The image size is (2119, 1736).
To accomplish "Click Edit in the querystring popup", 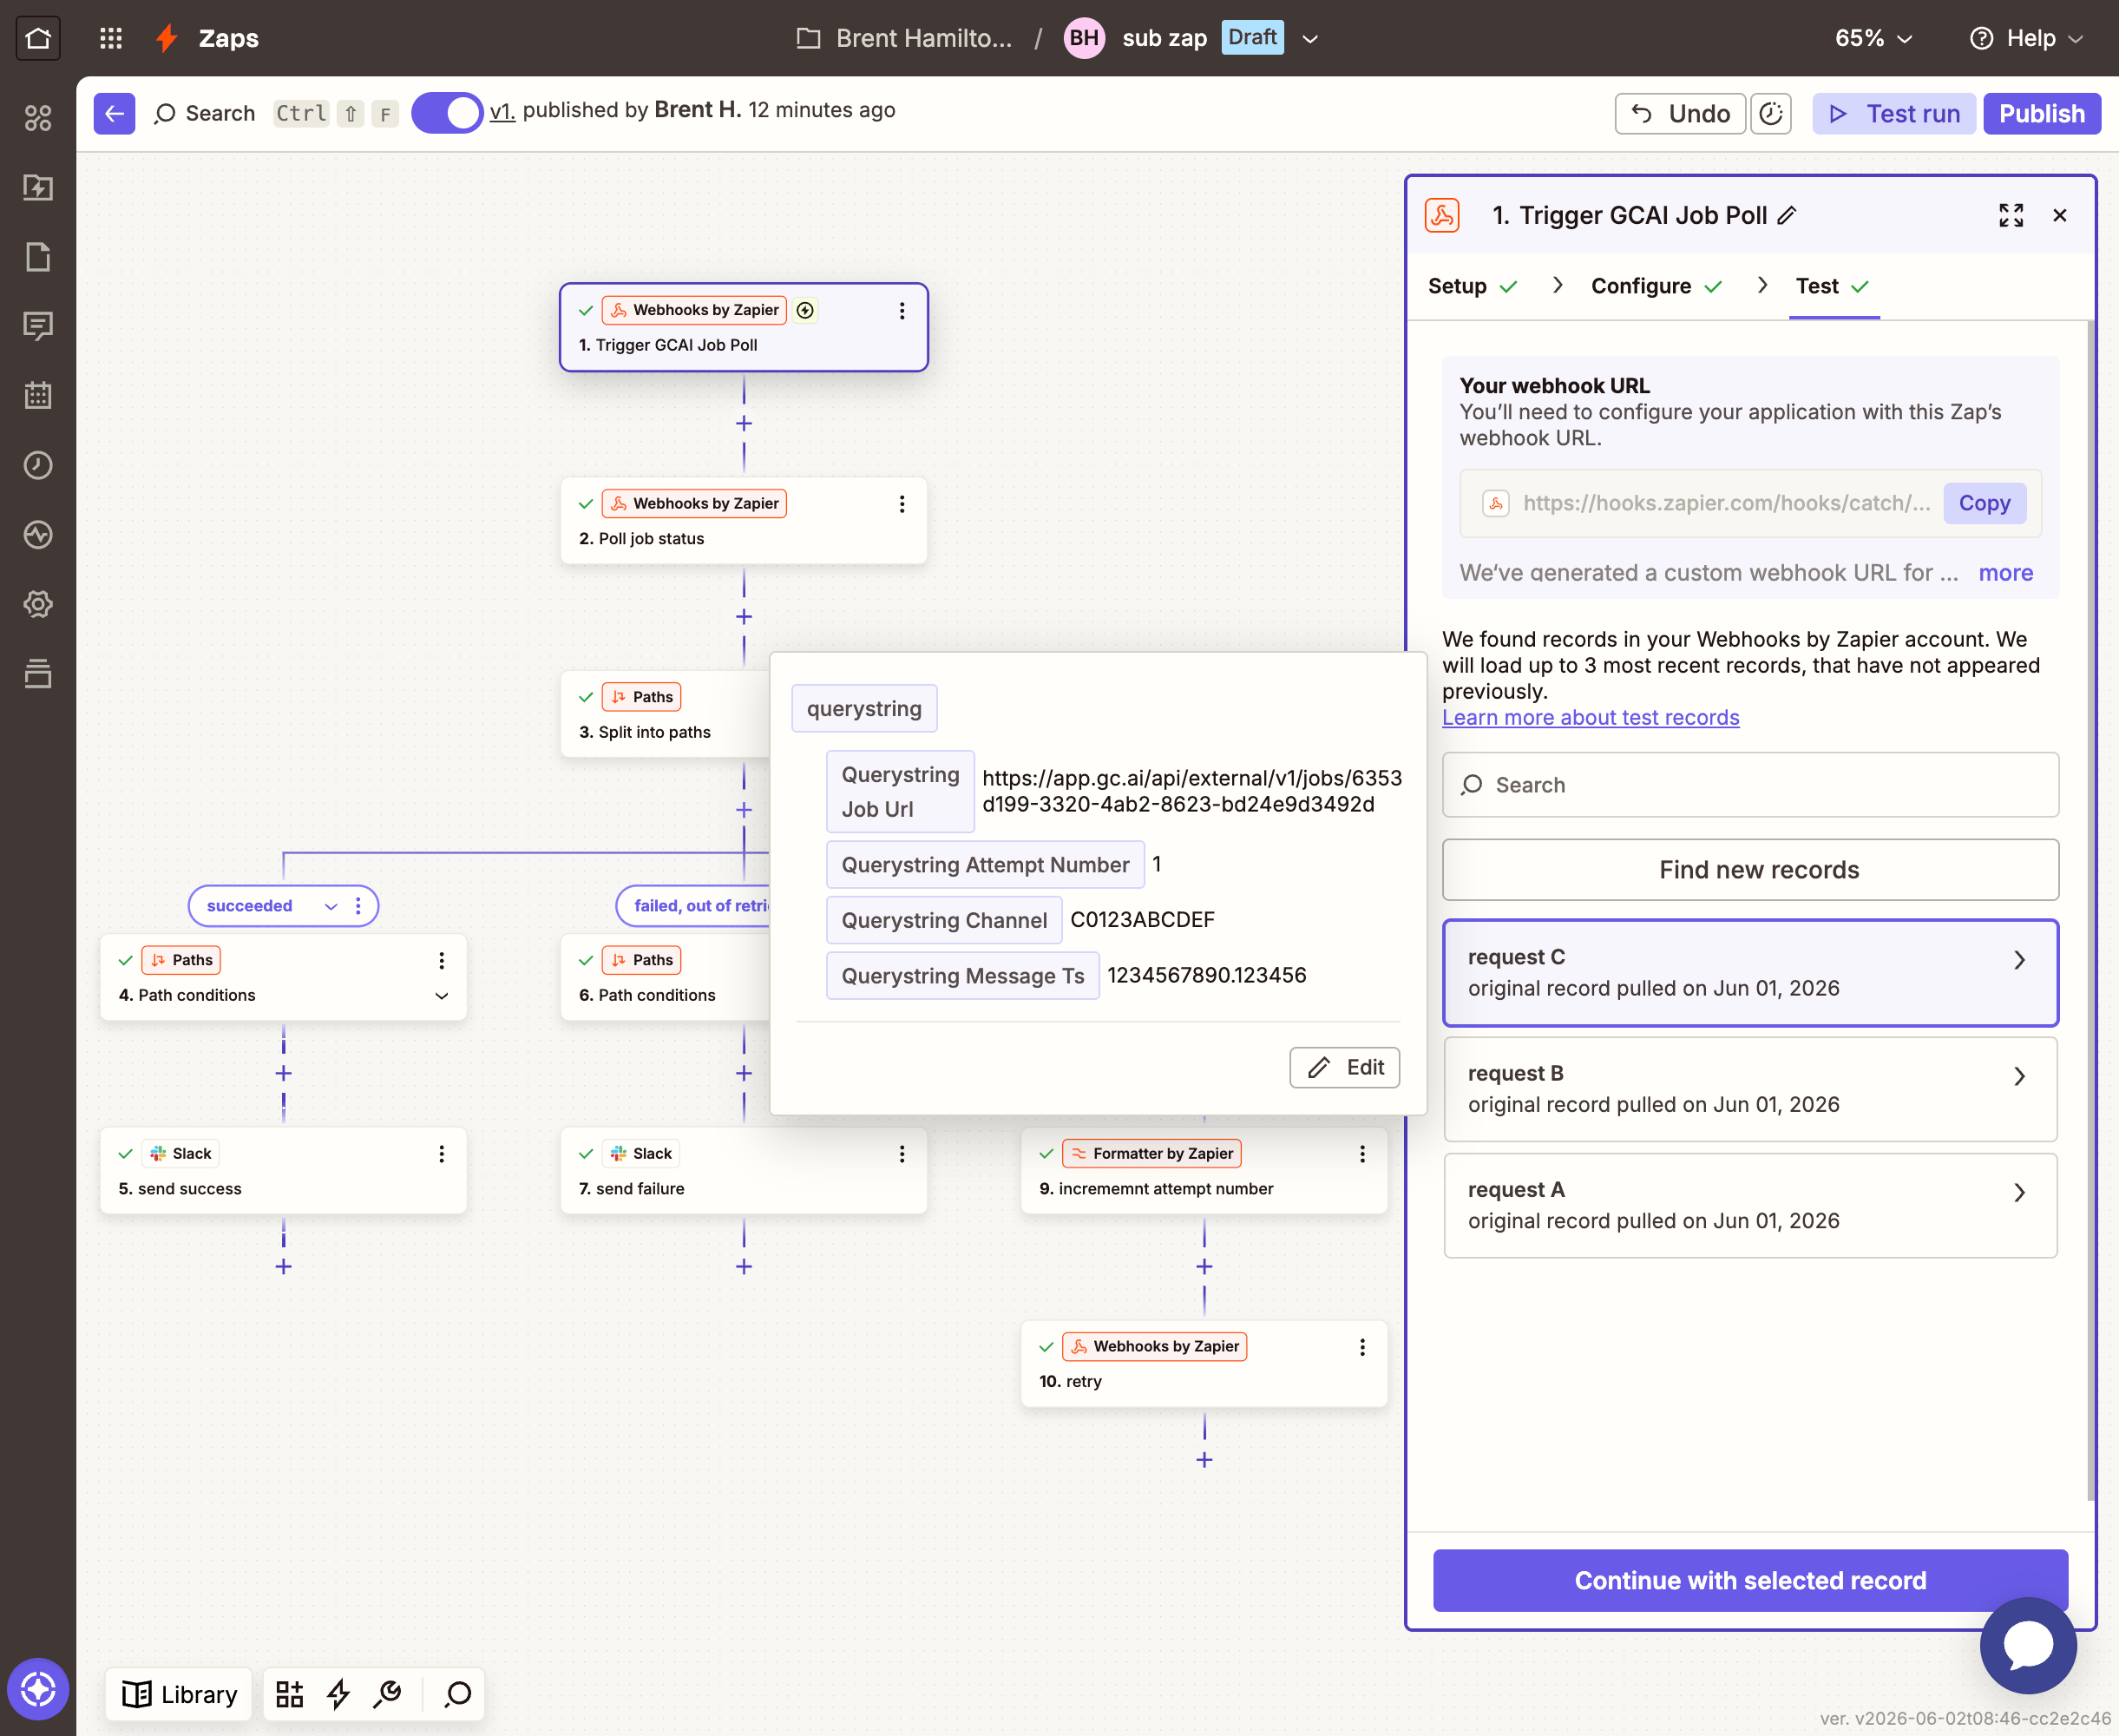I will tap(1344, 1067).
